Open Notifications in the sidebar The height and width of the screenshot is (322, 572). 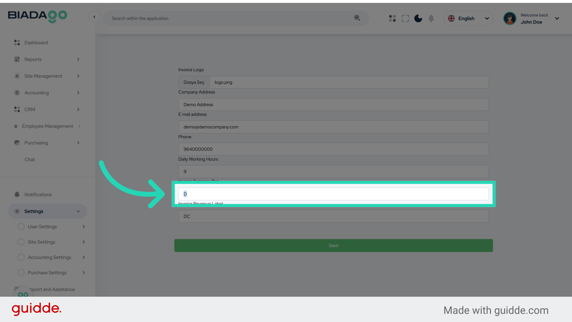click(38, 195)
